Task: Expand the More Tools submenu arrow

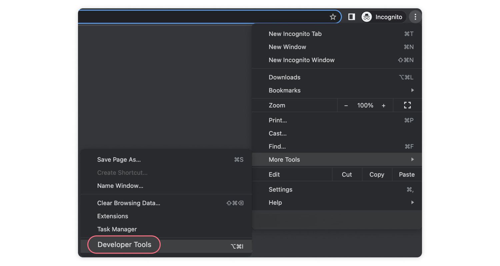Action: coord(412,160)
